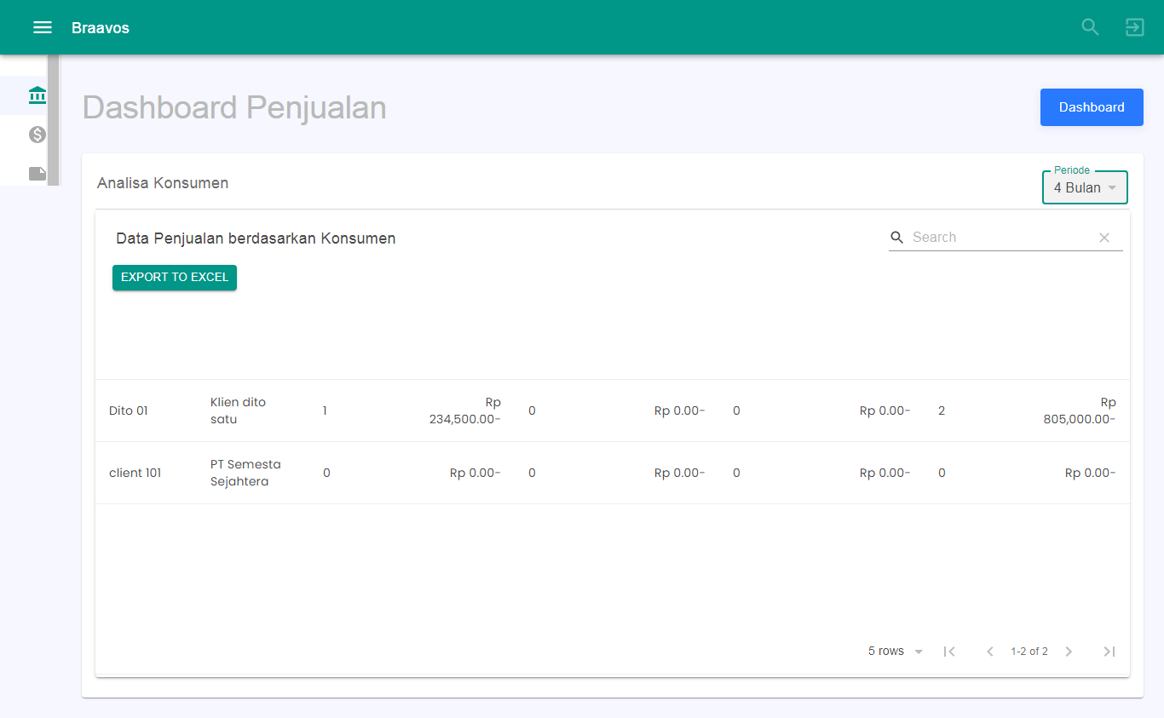Viewport: 1164px width, 718px height.
Task: Click the previous page arrow
Action: point(989,651)
